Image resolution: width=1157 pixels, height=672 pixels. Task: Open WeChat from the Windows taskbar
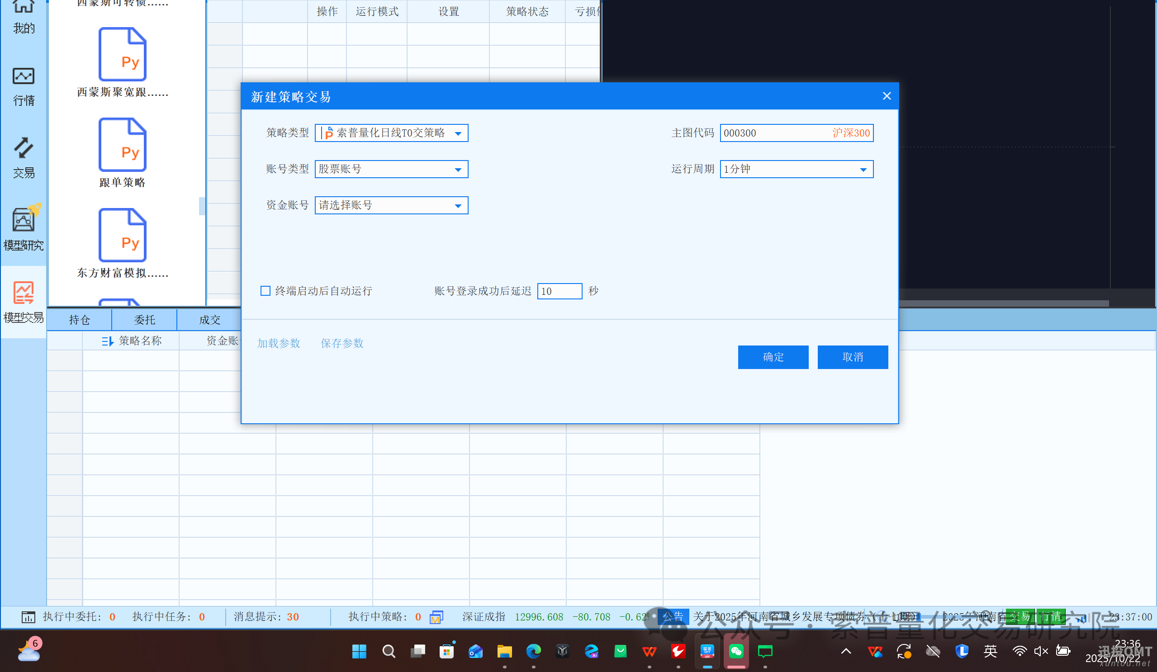pos(736,651)
